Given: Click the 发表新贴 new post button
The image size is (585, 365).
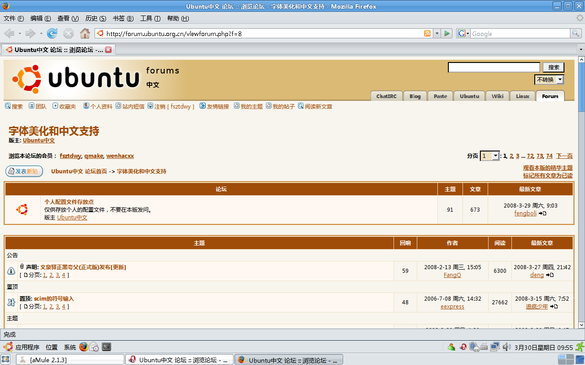Looking at the screenshot, I should click(x=24, y=171).
